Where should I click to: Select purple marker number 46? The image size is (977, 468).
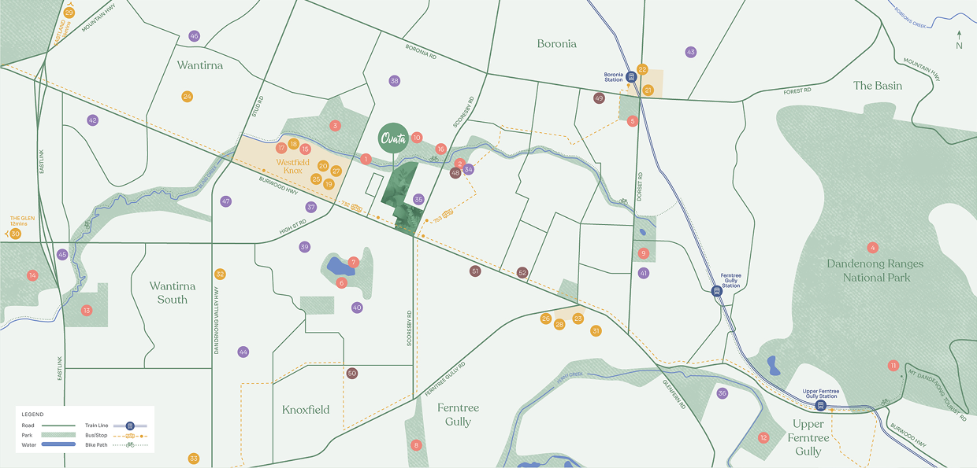pyautogui.click(x=195, y=36)
